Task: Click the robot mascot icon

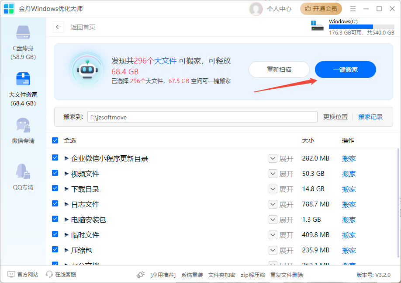Action: [87, 70]
